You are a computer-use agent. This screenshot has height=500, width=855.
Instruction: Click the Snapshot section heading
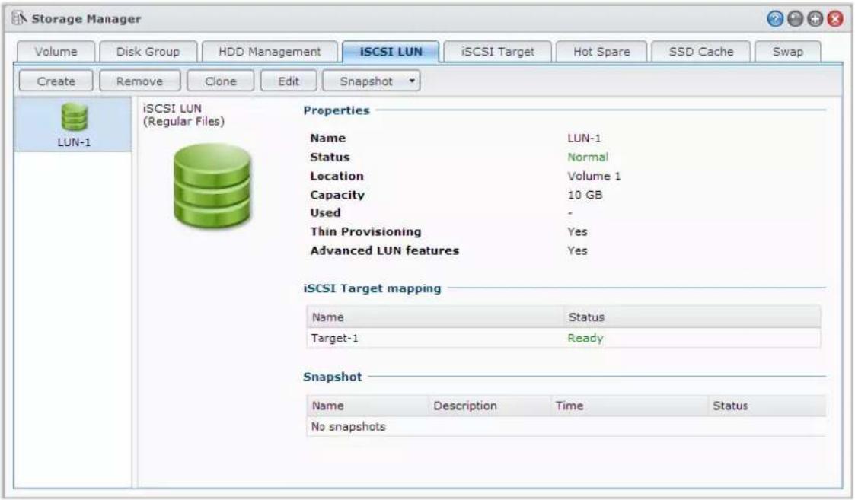click(x=332, y=377)
